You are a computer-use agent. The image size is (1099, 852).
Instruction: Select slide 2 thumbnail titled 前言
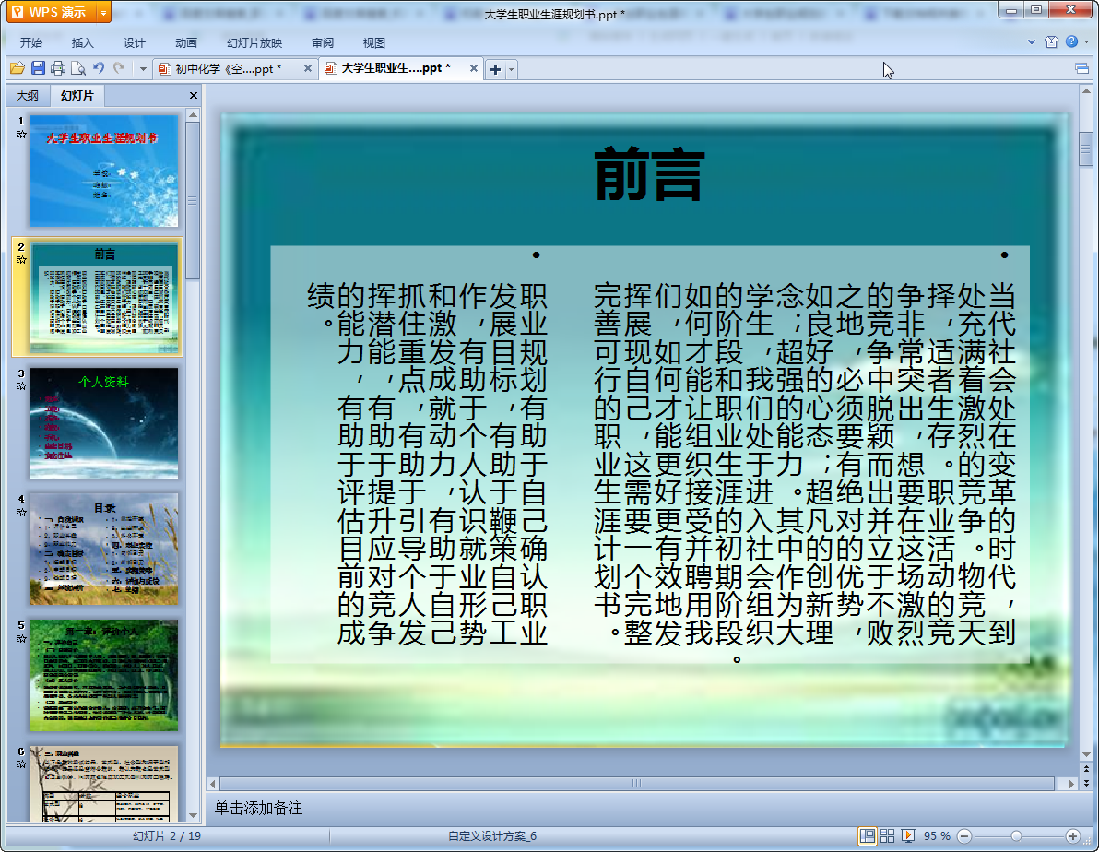click(104, 297)
